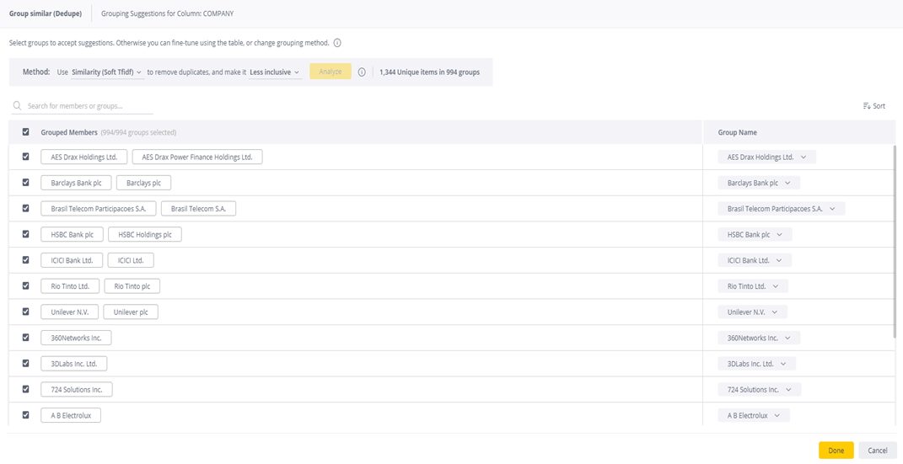Click the Cancel button
The height and width of the screenshot is (464, 903).
(878, 451)
